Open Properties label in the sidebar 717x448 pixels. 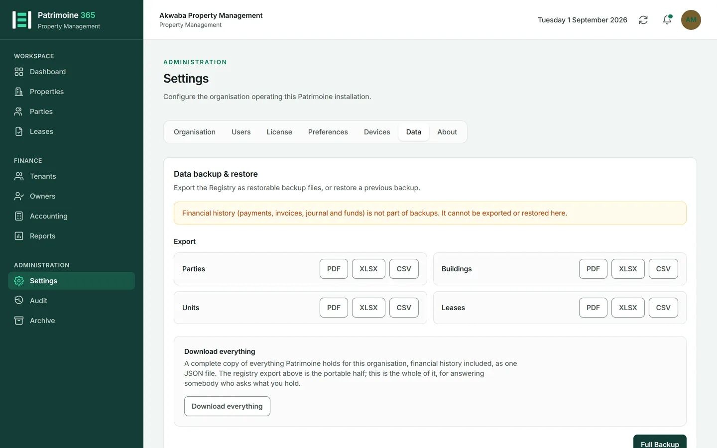coord(47,92)
